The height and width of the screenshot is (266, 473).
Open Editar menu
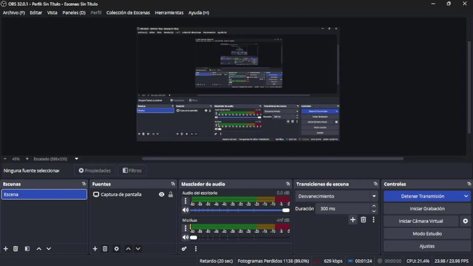[36, 13]
